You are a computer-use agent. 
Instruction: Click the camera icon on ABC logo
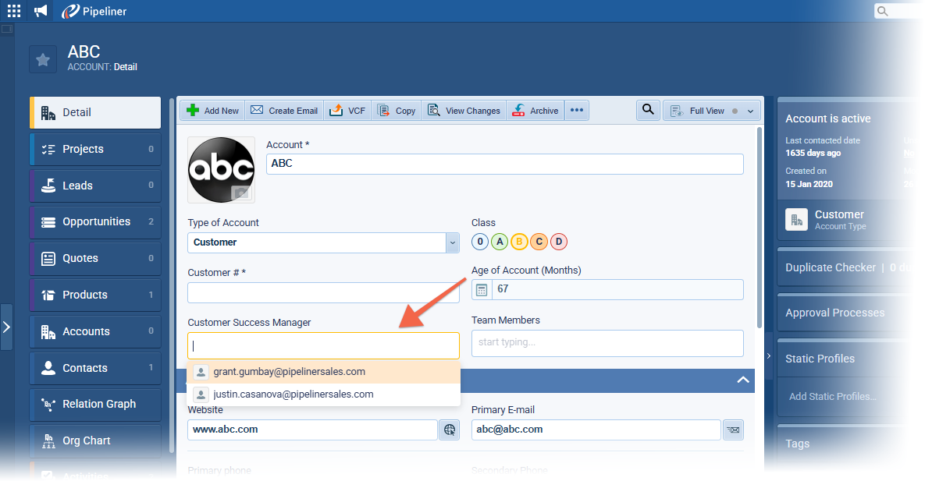click(242, 193)
